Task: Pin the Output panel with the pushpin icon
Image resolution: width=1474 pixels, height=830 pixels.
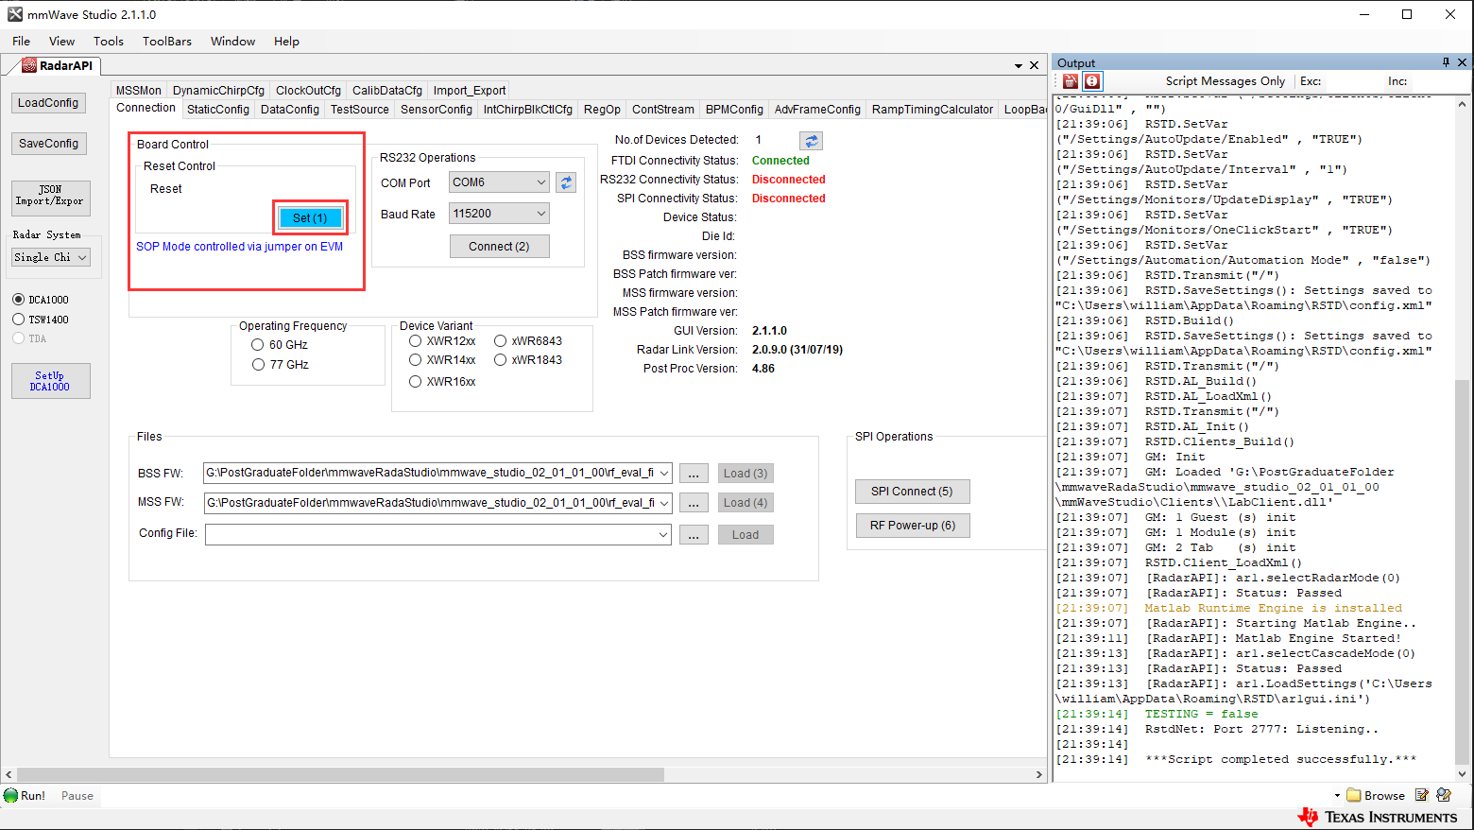Action: click(x=1446, y=62)
